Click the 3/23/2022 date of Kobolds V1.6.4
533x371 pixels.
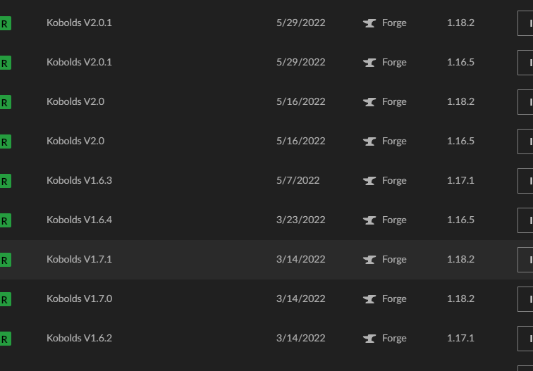click(x=301, y=220)
